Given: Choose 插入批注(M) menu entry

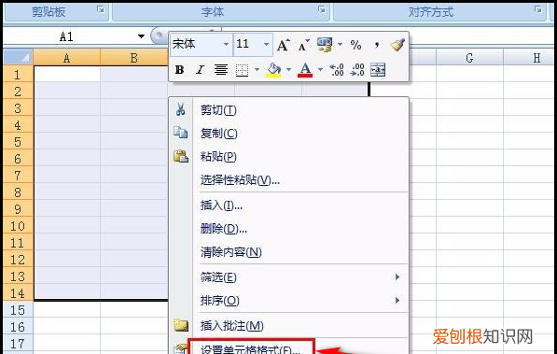Looking at the screenshot, I should tap(232, 326).
